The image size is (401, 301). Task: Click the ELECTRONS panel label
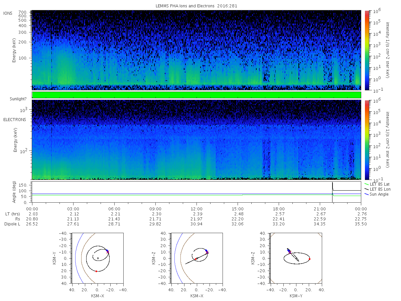[x=14, y=119]
